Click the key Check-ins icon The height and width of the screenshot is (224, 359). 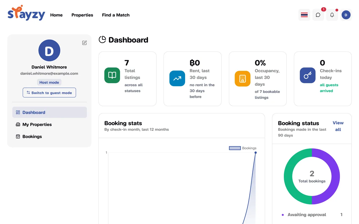(x=308, y=75)
